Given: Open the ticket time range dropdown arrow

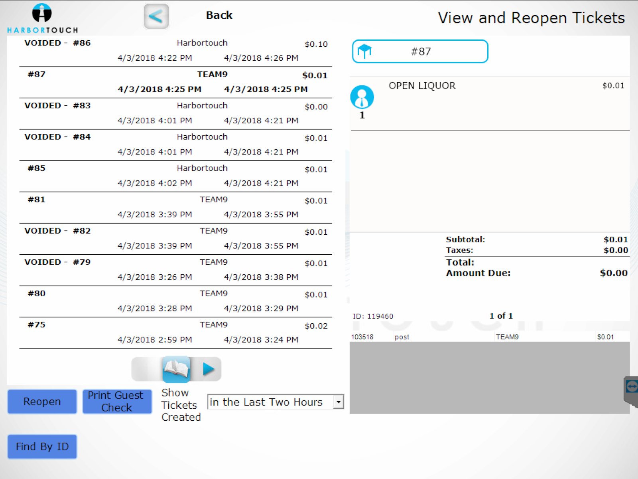Looking at the screenshot, I should click(339, 402).
